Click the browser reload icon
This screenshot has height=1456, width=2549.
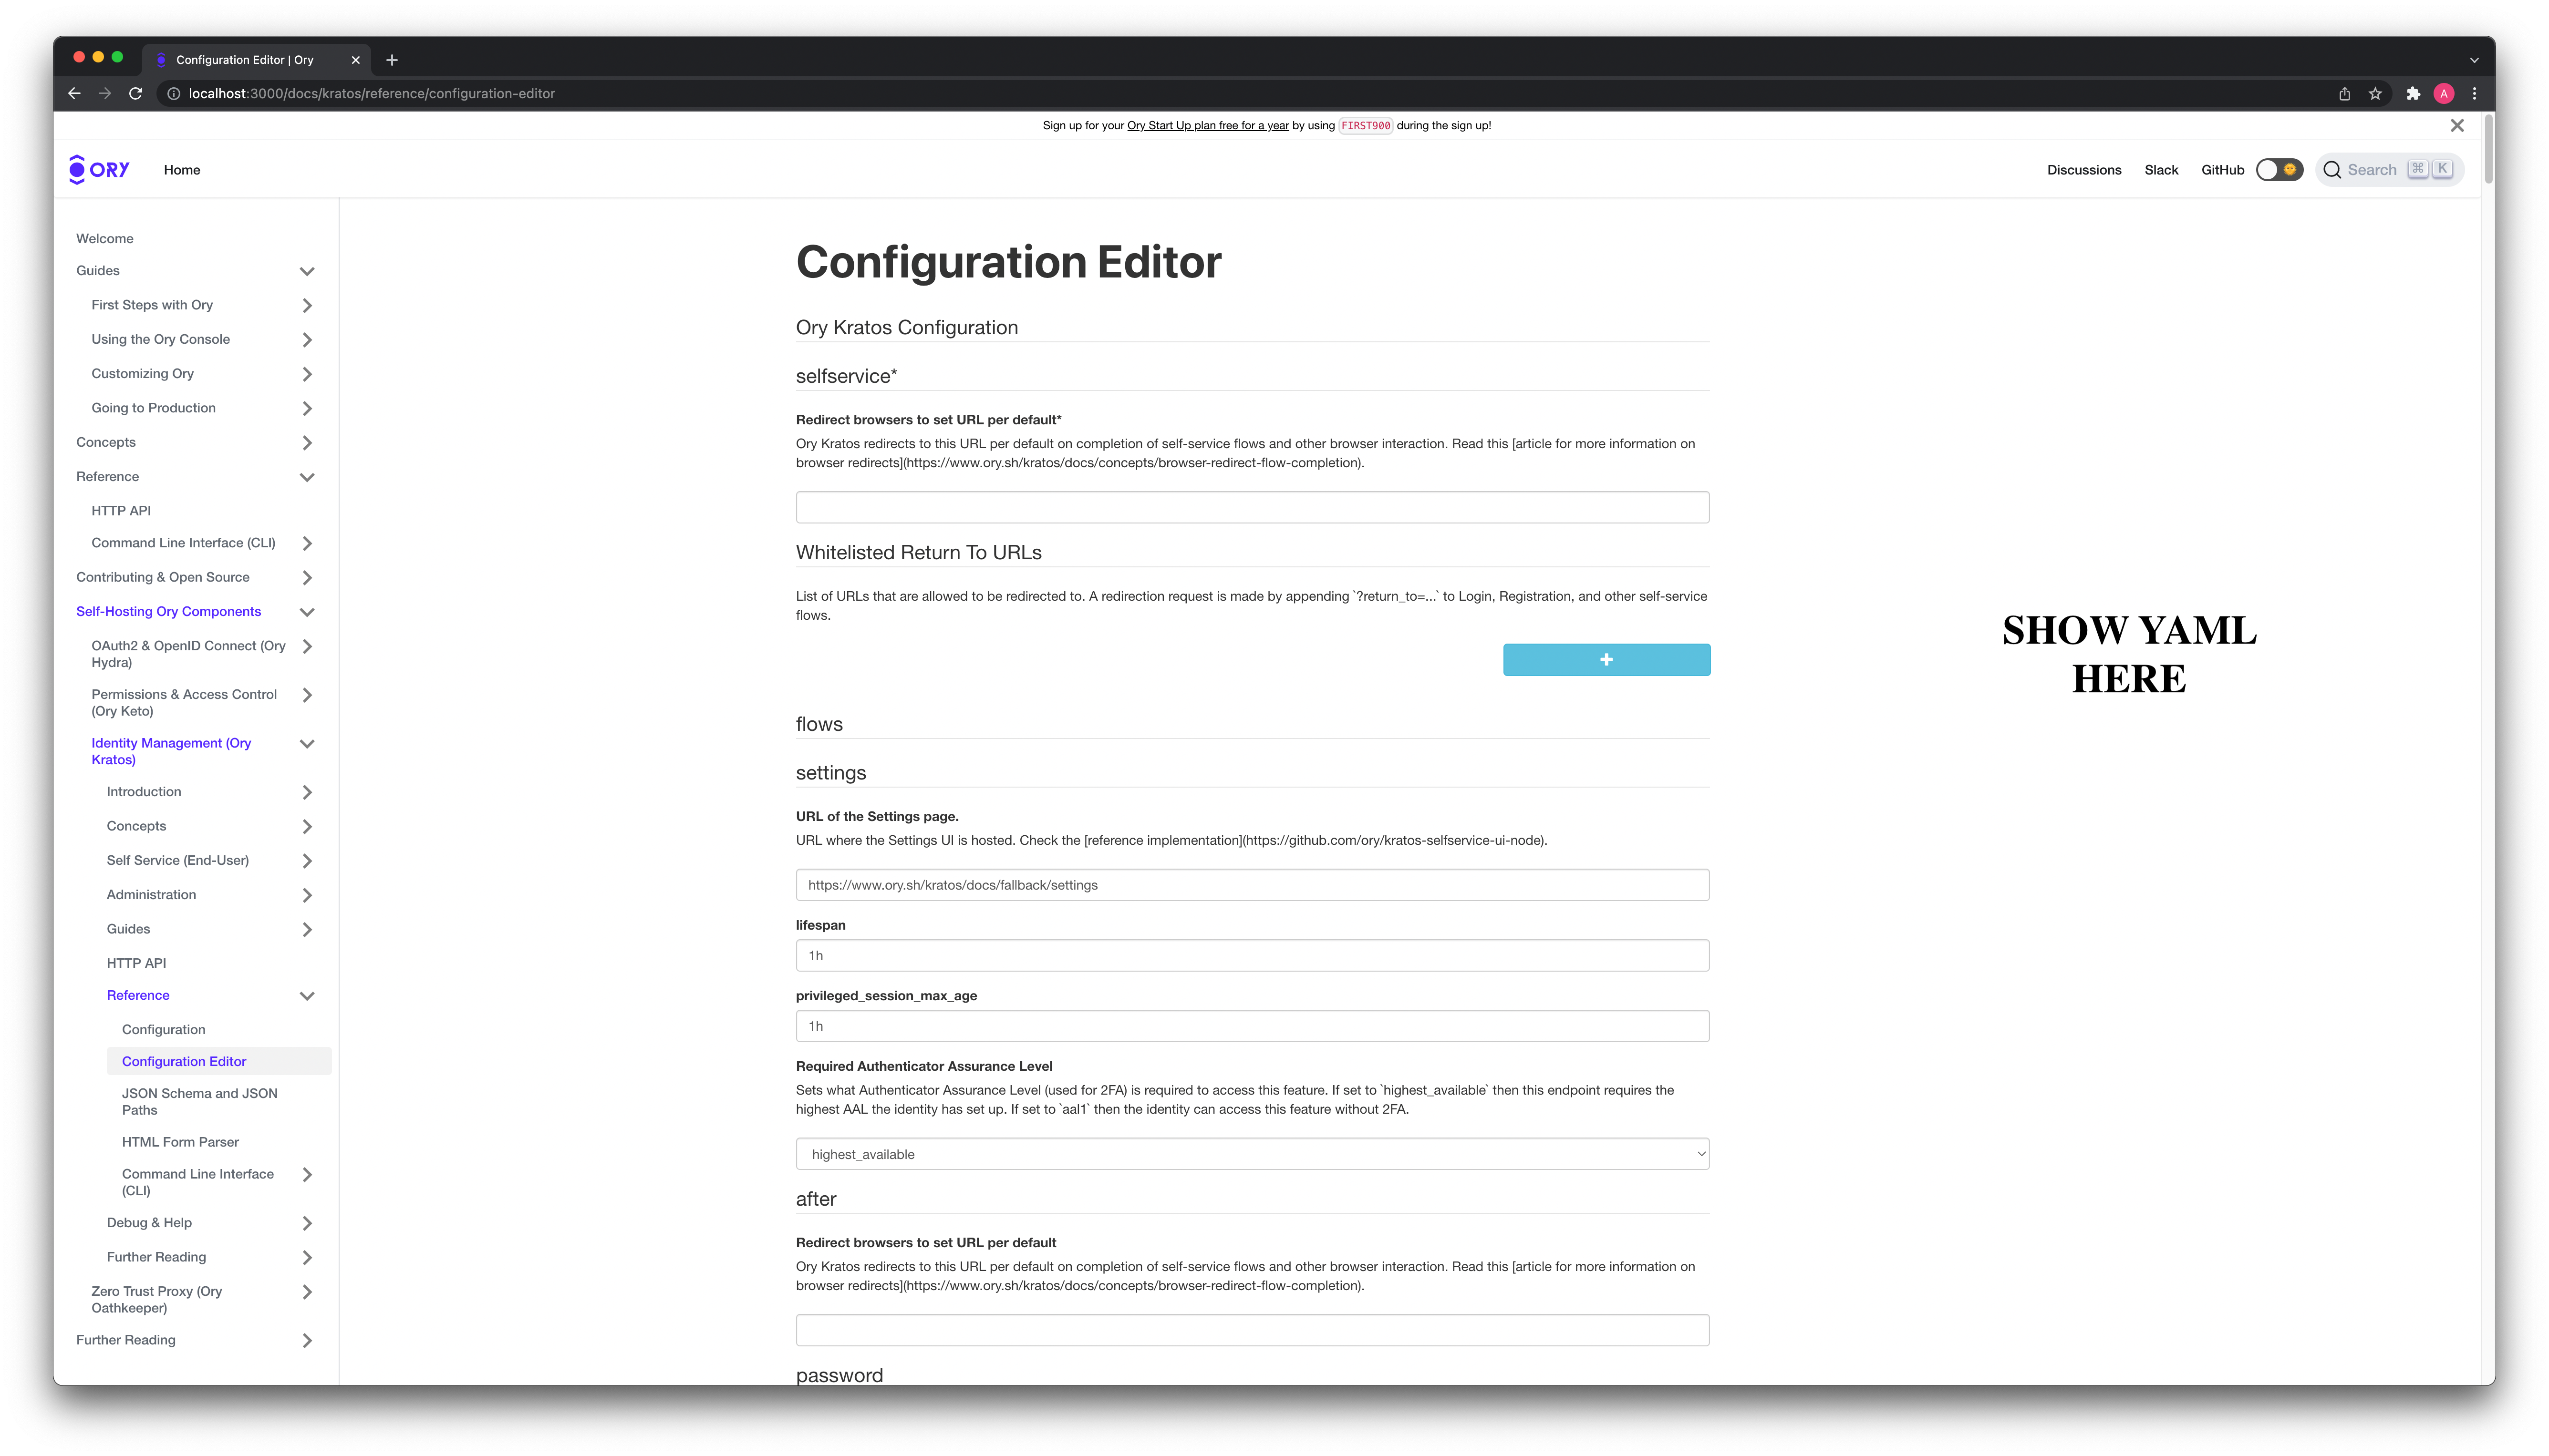tap(136, 93)
